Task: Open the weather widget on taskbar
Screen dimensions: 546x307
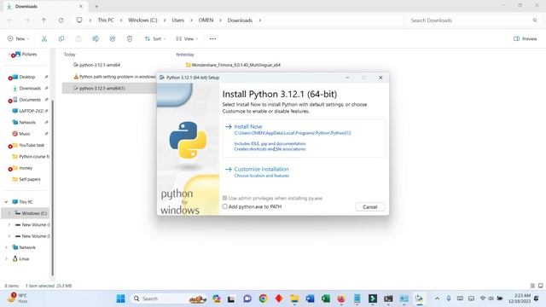Action: click(x=17, y=298)
